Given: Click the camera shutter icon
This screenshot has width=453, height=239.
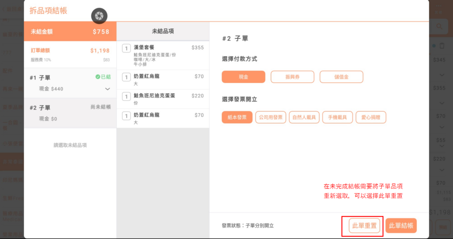Looking at the screenshot, I should click(x=99, y=16).
